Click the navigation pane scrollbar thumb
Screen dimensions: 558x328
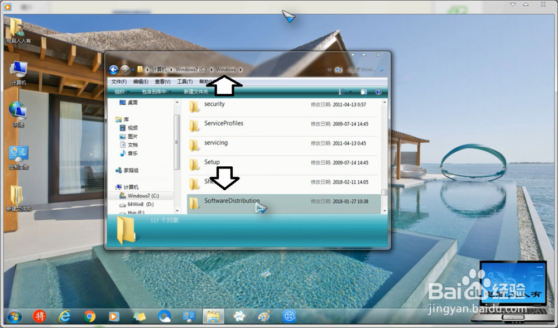pos(176,142)
